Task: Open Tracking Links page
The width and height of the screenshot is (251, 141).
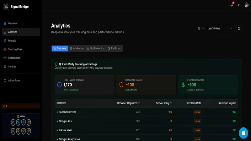Action: (x=21, y=49)
